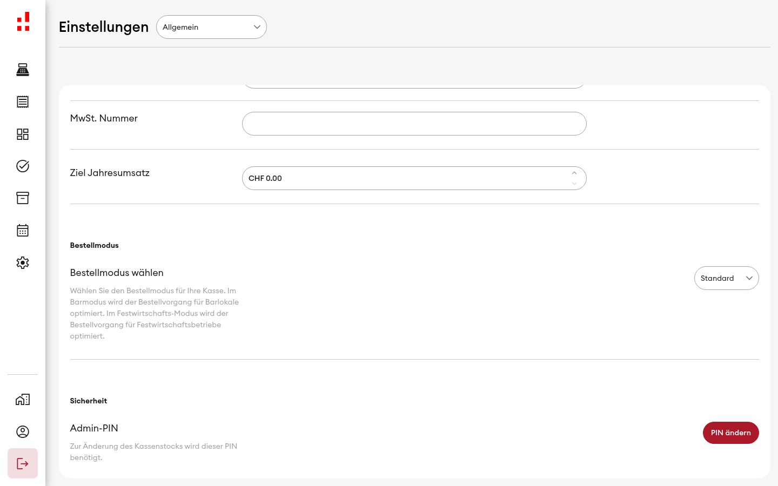This screenshot has width=778, height=486.
Task: Open the Allgemein settings dropdown
Action: pyautogui.click(x=211, y=27)
